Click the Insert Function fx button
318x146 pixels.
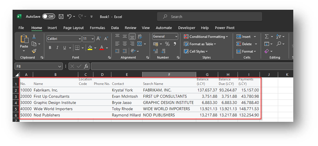86,66
